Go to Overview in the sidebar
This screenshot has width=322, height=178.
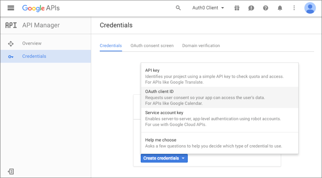click(x=32, y=43)
